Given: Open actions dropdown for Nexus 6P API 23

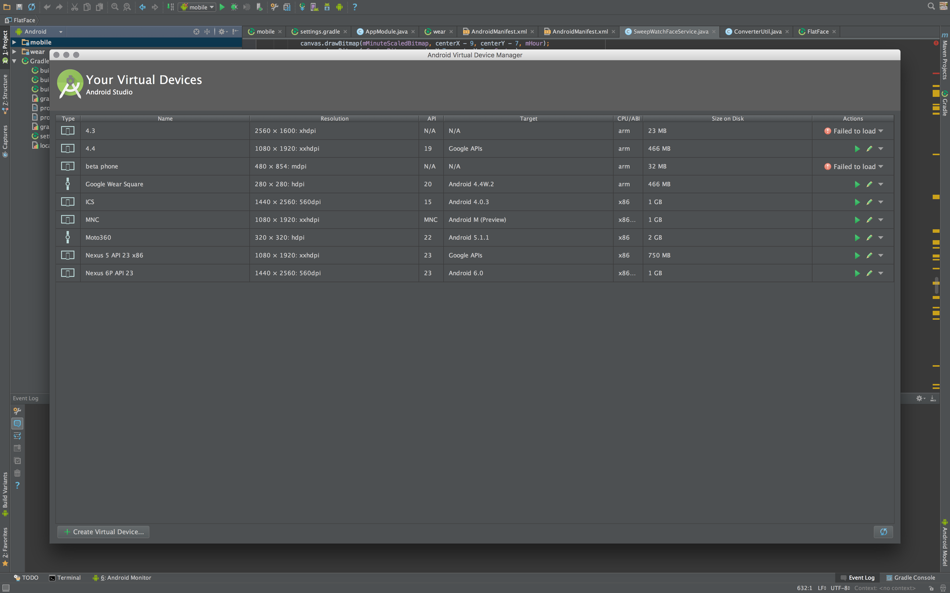Looking at the screenshot, I should point(881,273).
